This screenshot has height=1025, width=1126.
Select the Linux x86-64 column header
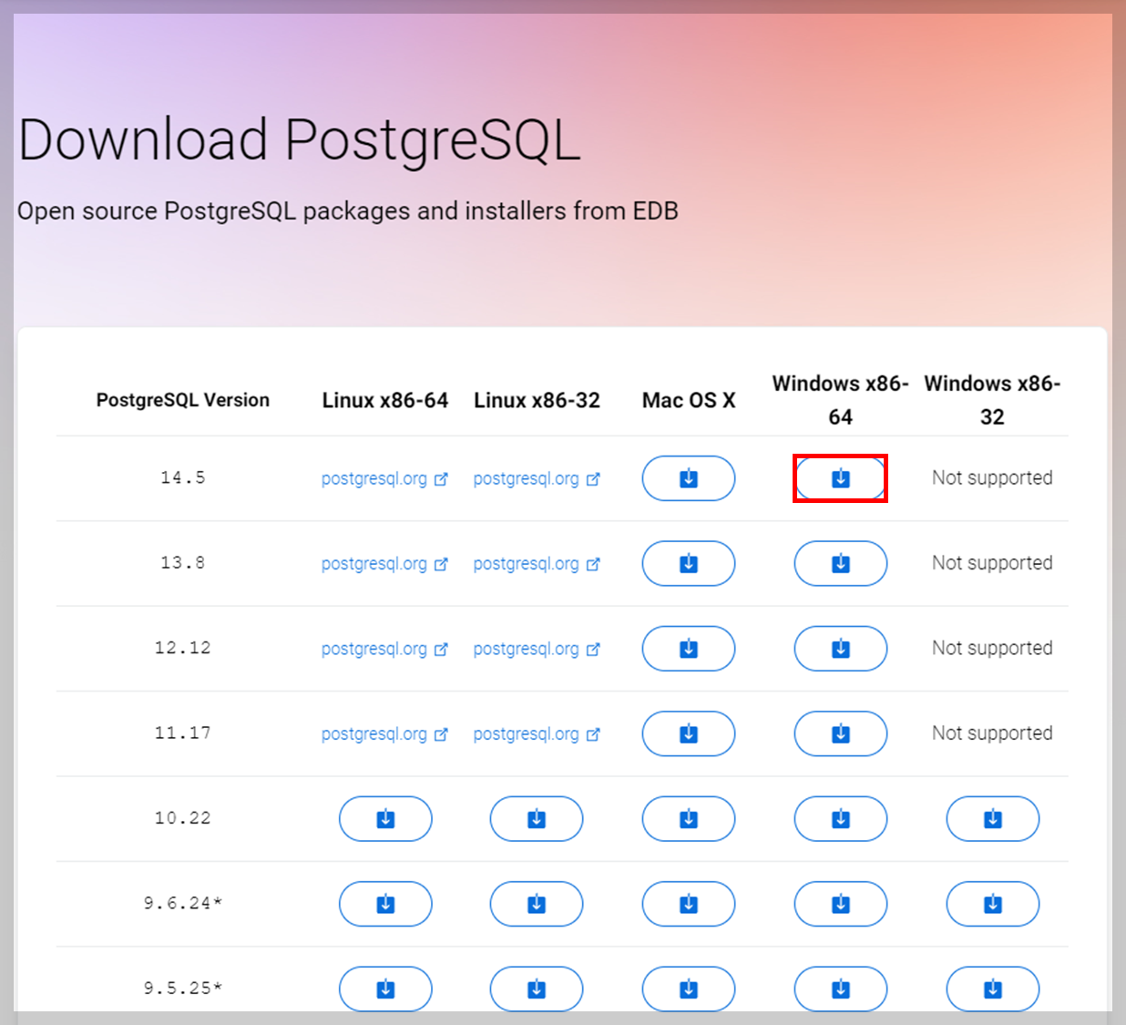pyautogui.click(x=385, y=400)
